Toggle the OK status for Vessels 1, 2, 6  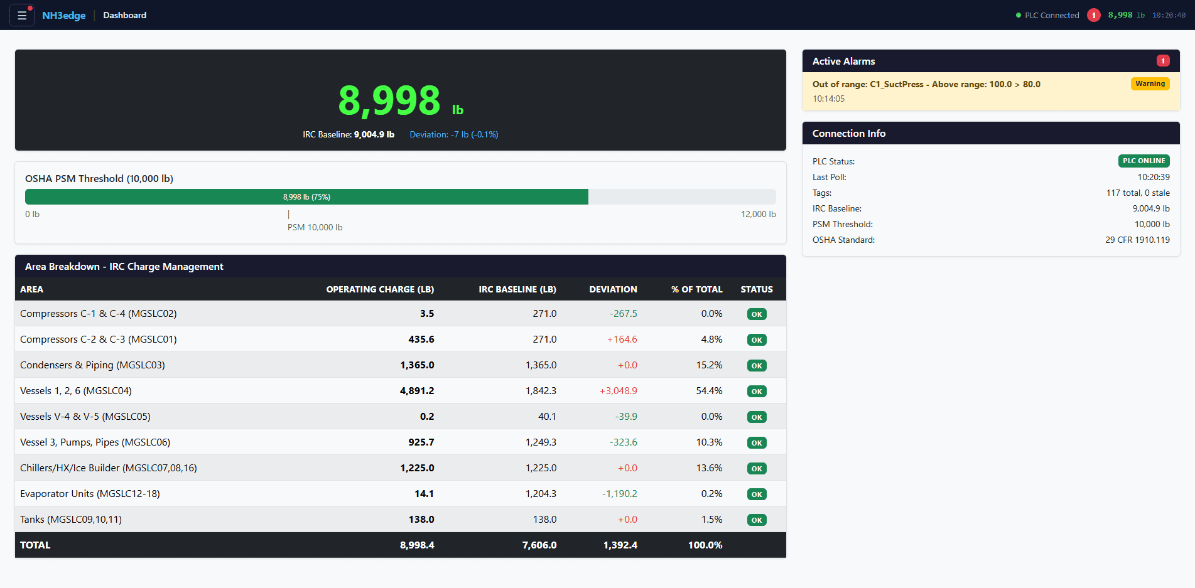(x=756, y=391)
